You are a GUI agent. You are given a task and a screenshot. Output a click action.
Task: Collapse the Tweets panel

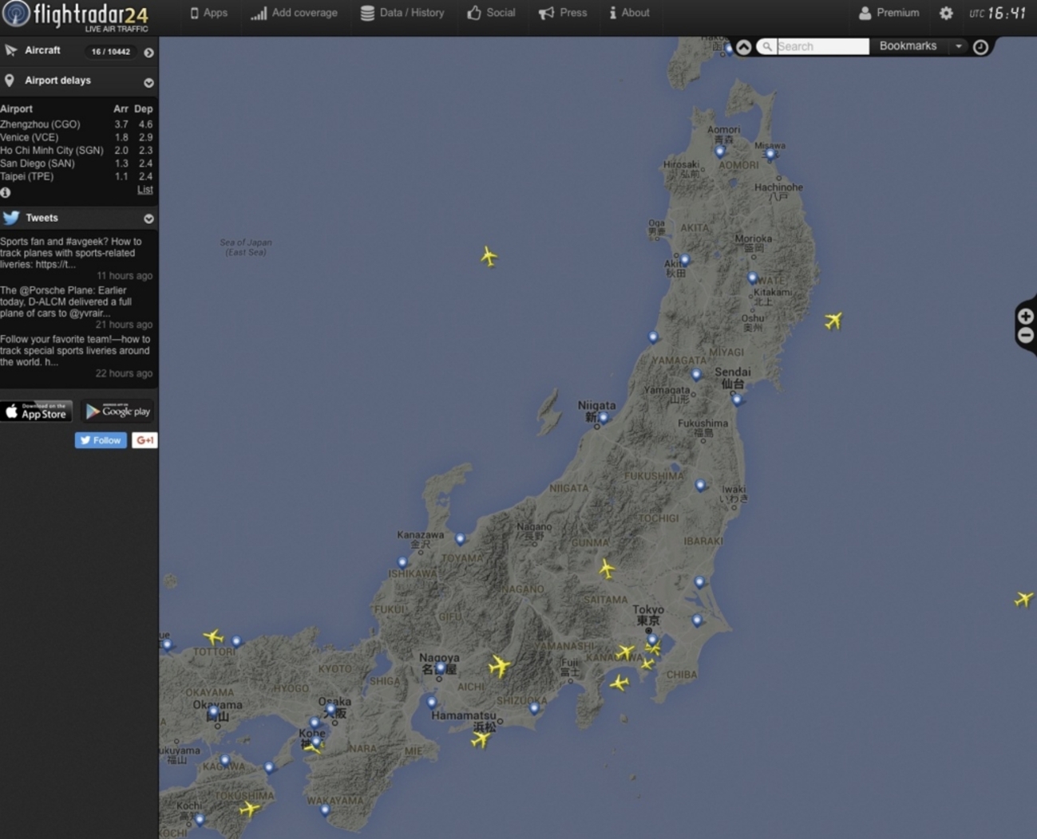(x=148, y=219)
